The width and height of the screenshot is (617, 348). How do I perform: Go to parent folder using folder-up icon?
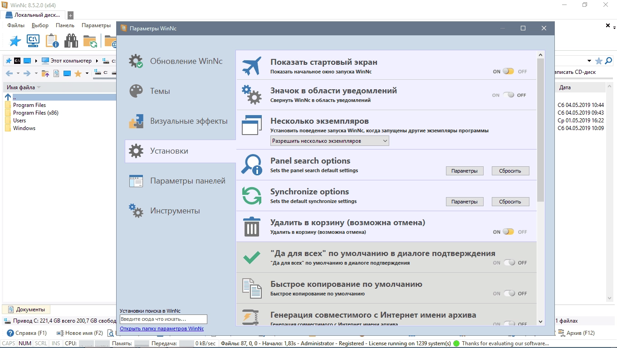tap(45, 73)
